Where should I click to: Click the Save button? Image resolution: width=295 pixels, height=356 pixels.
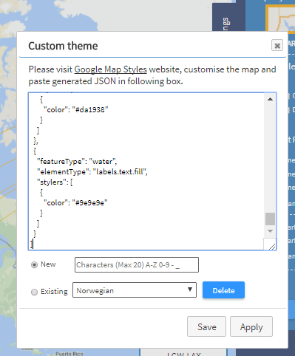click(206, 326)
